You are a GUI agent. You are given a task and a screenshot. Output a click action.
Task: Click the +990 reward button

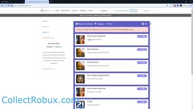[x=142, y=76]
